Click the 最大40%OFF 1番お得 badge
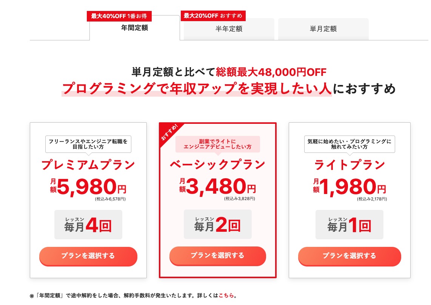431x305 pixels. pyautogui.click(x=119, y=16)
